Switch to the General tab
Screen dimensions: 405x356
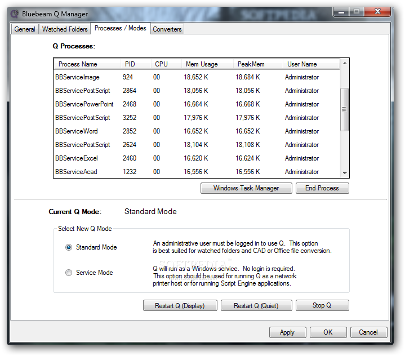point(25,29)
